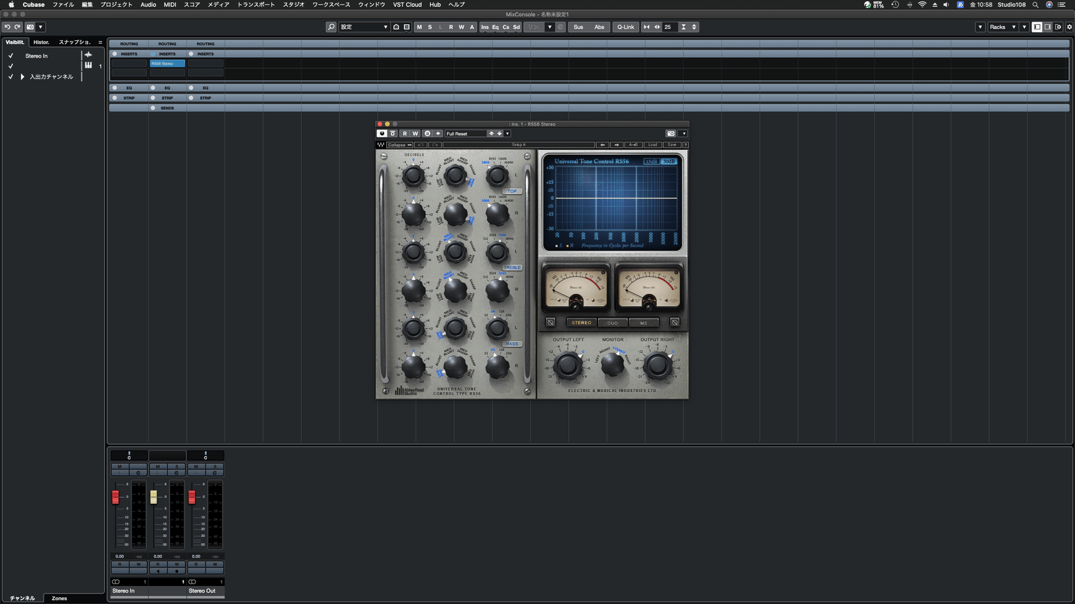Mute the Stereo Out channel
The height and width of the screenshot is (604, 1075).
click(196, 466)
